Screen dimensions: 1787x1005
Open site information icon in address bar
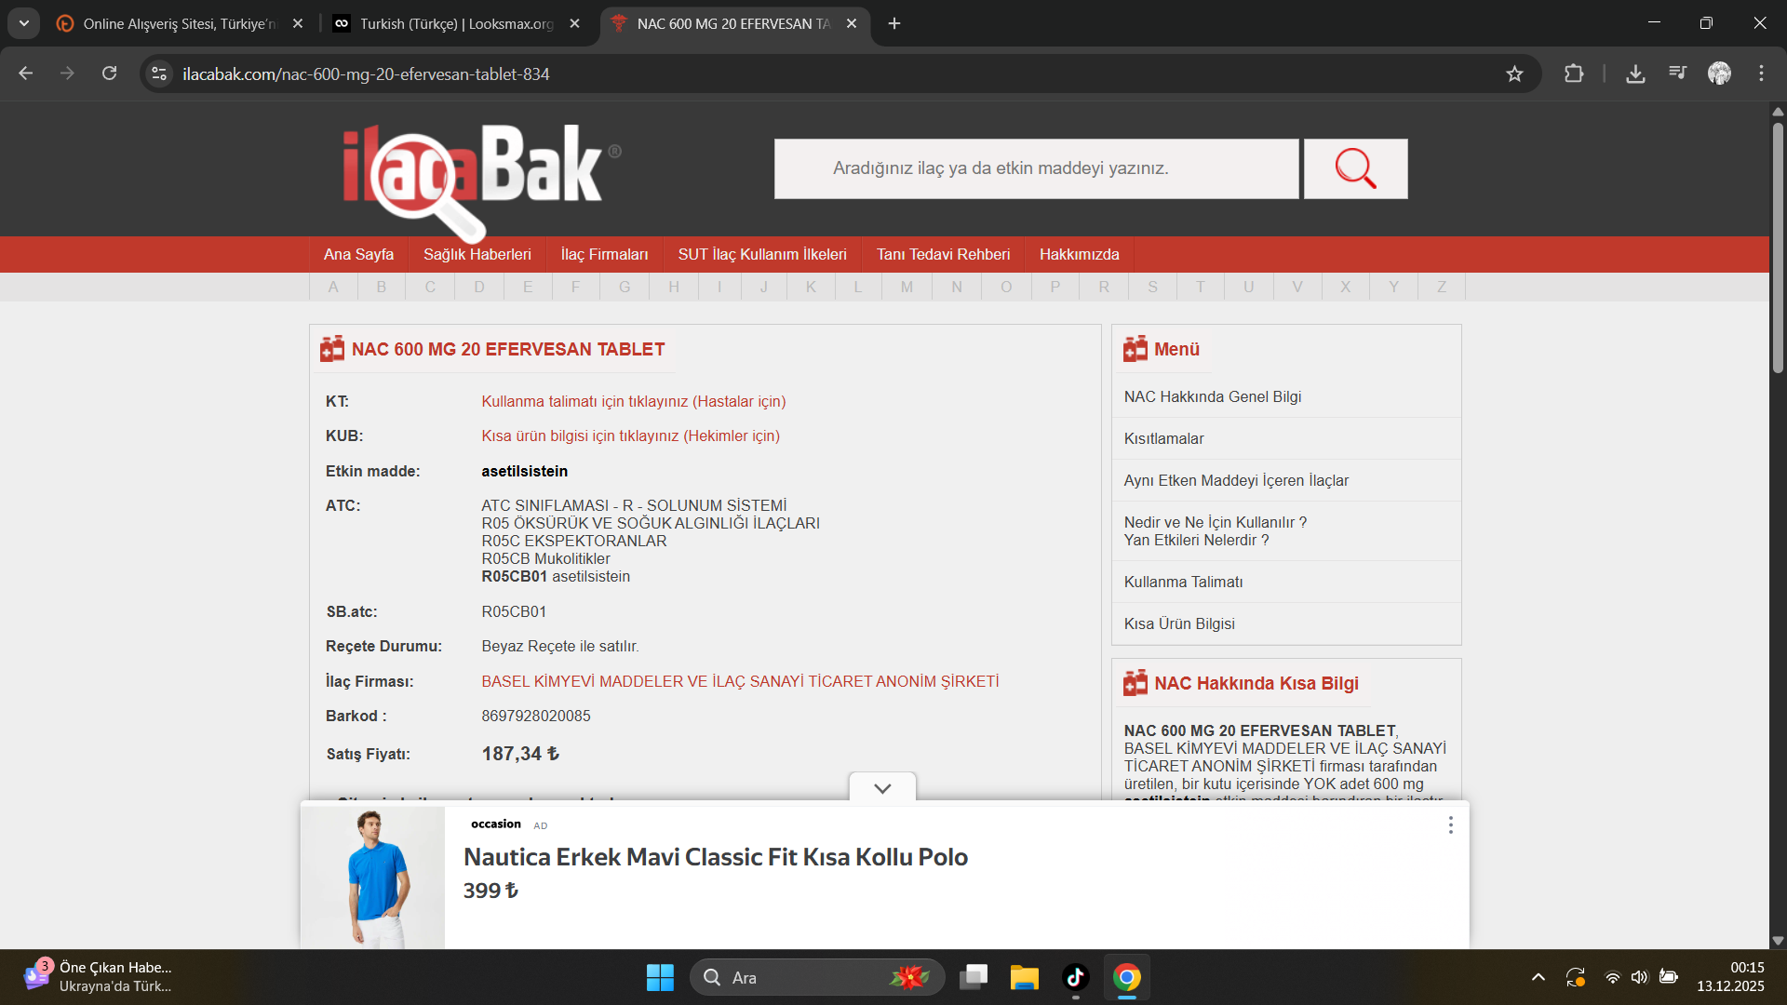click(x=159, y=74)
